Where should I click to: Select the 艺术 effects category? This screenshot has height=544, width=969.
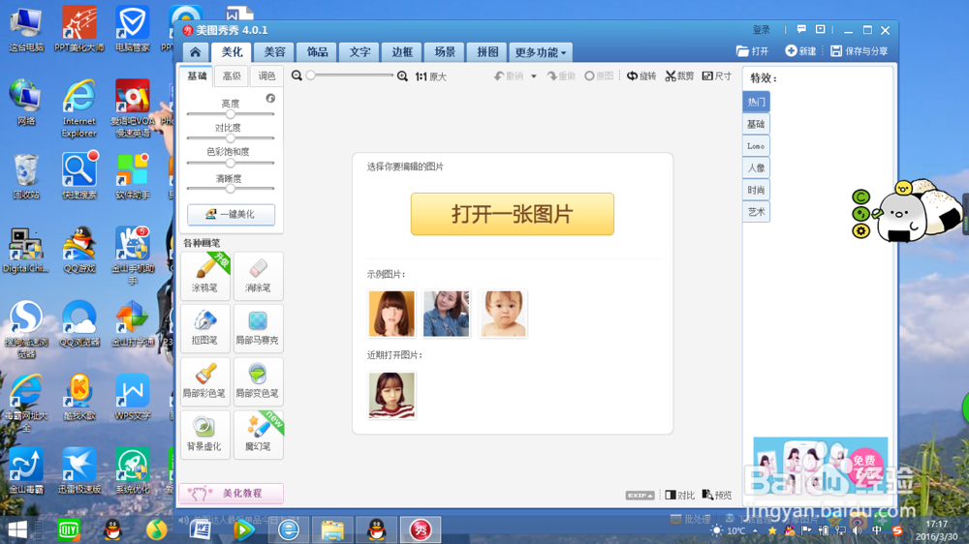(x=756, y=212)
